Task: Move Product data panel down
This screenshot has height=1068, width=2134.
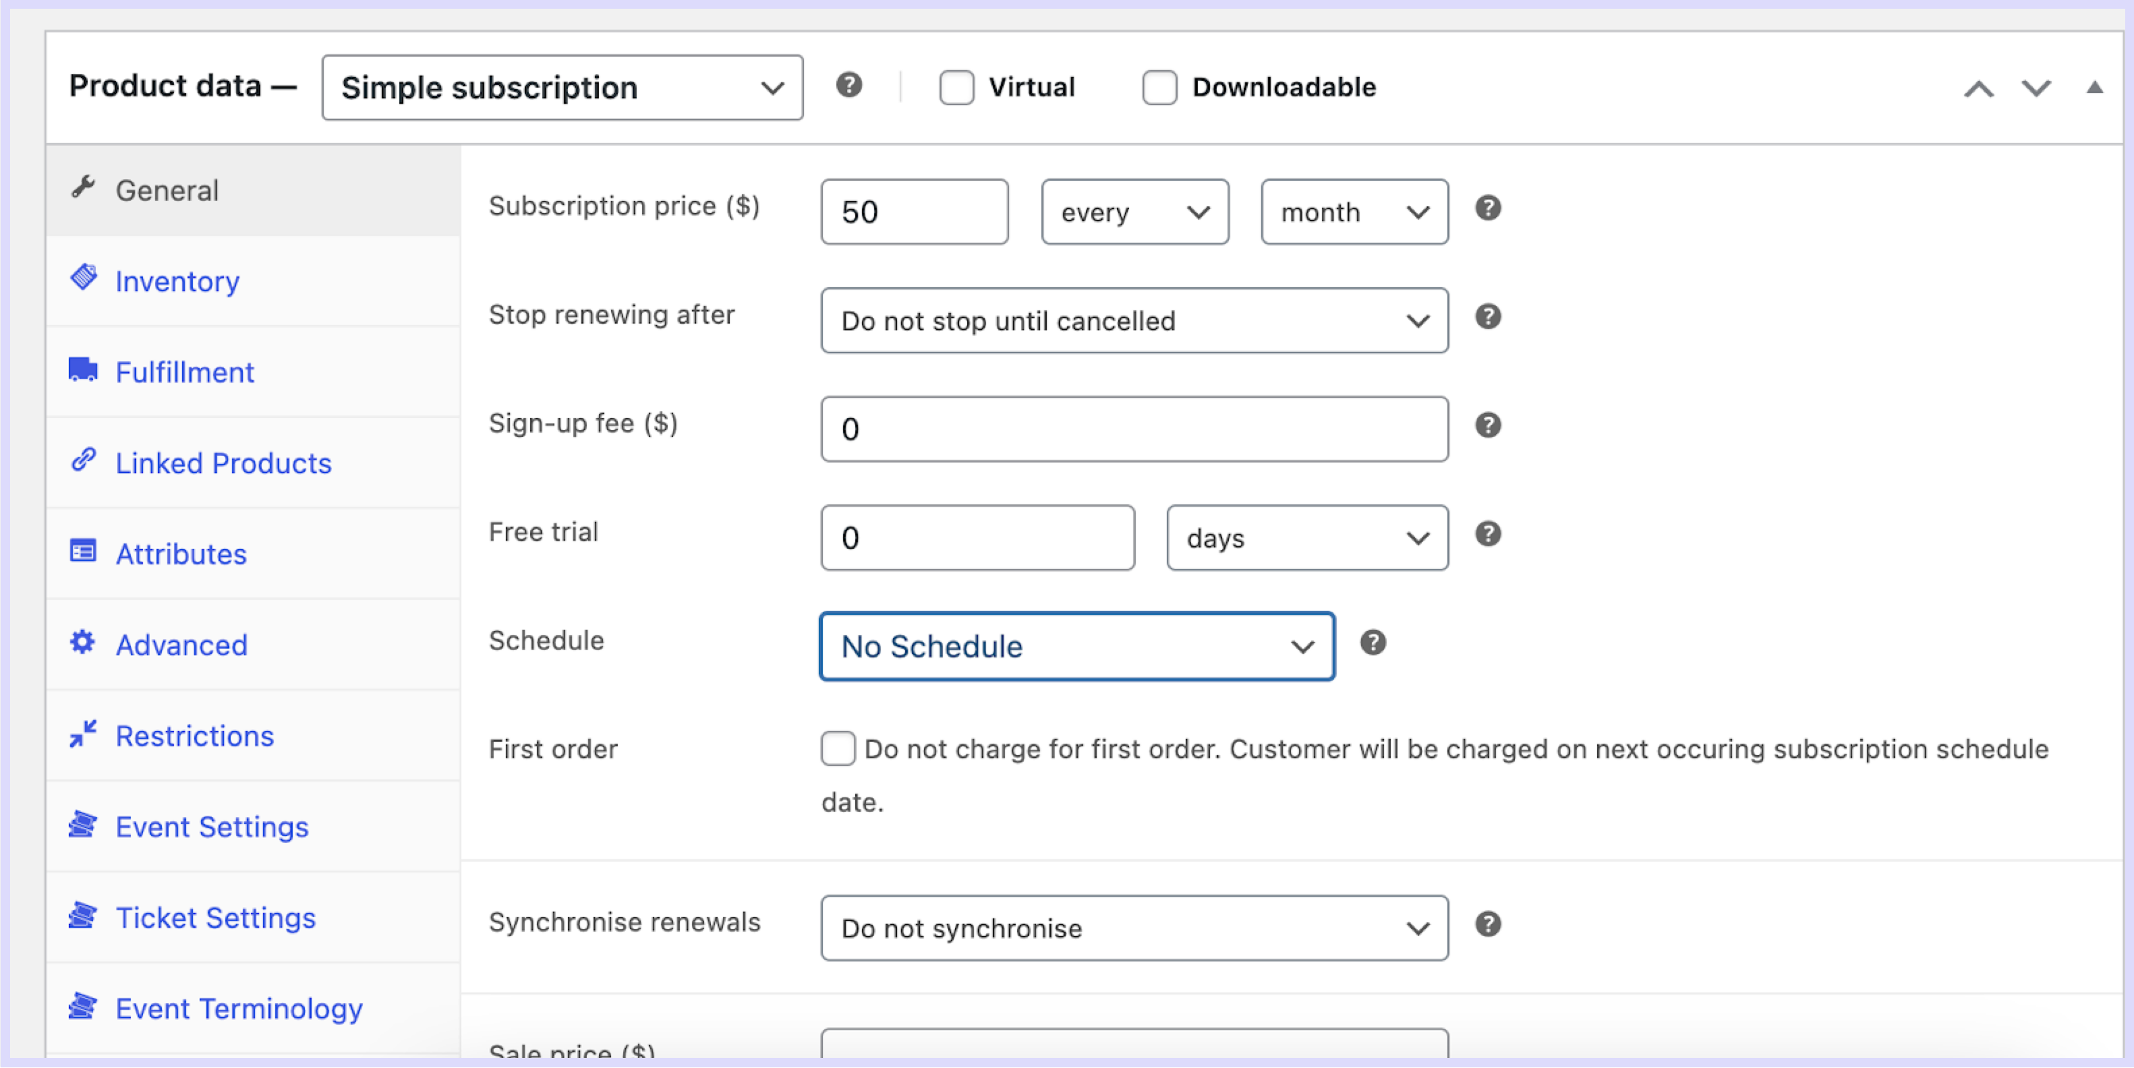Action: coord(2036,88)
